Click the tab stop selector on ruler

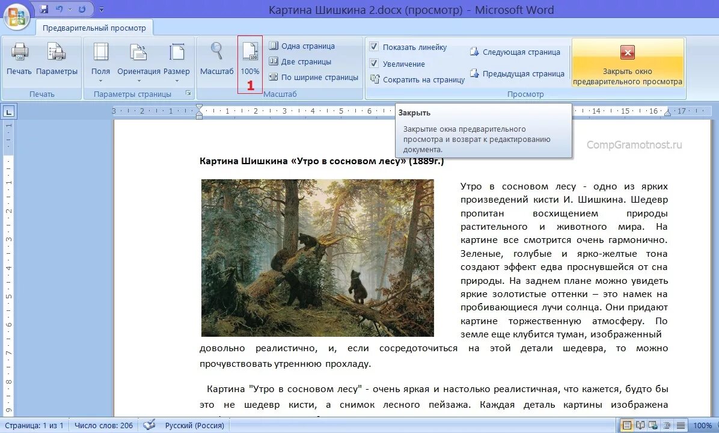[8, 111]
